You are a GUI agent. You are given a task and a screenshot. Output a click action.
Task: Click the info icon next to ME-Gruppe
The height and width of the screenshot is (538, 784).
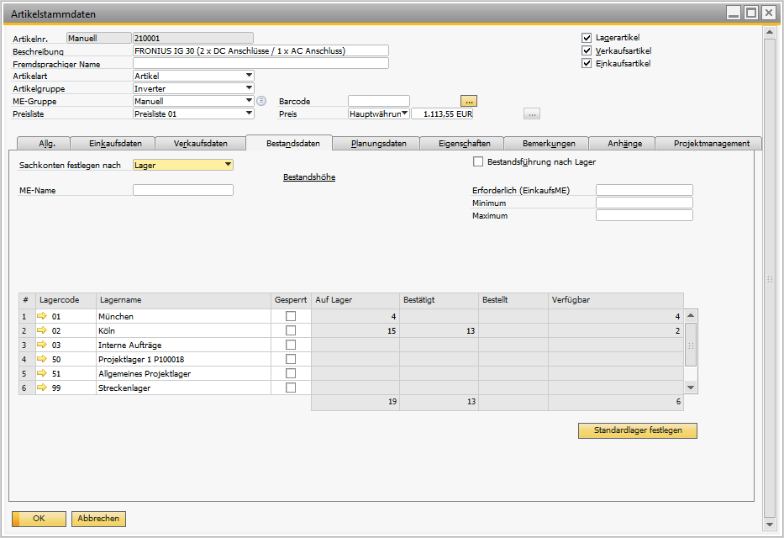pyautogui.click(x=261, y=101)
